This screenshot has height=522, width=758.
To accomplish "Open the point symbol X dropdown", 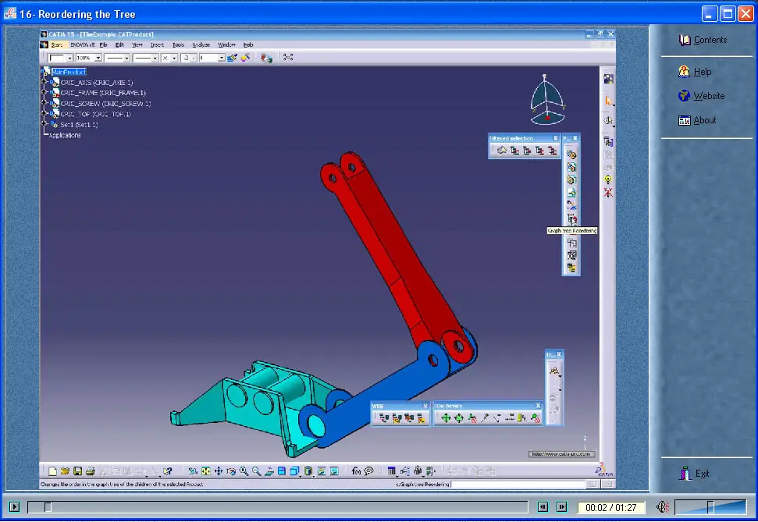I will point(174,58).
